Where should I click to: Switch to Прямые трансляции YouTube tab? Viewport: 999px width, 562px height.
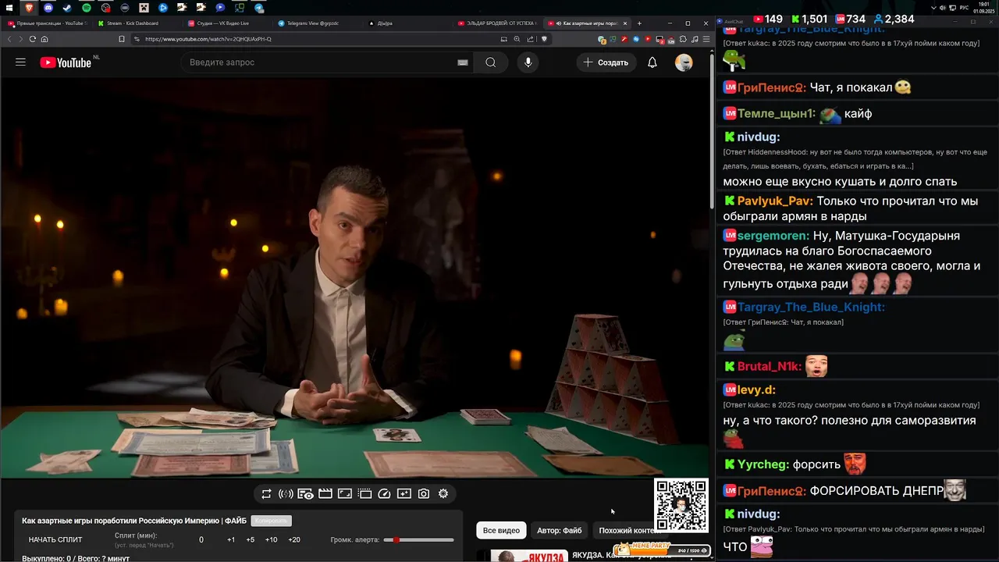(47, 23)
